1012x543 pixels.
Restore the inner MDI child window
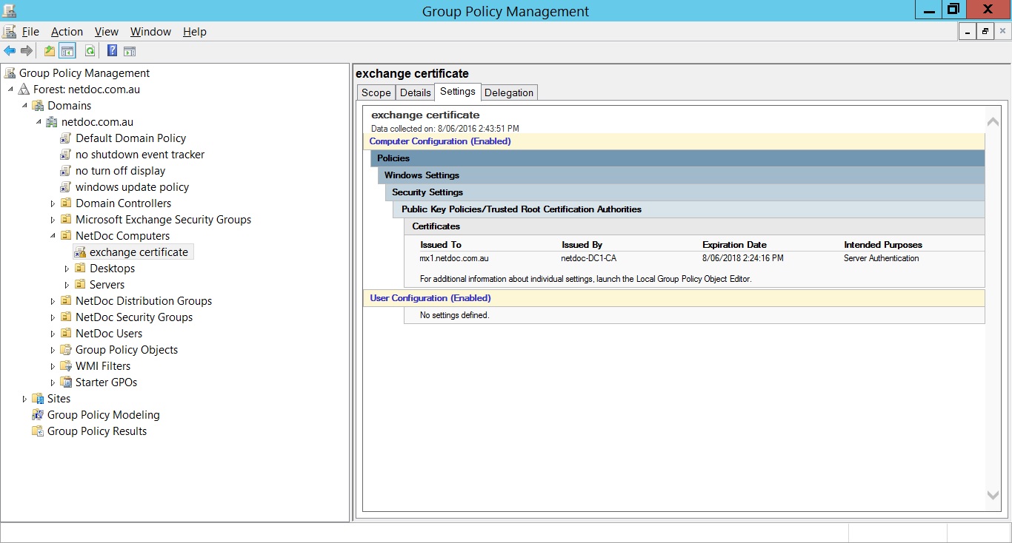(x=985, y=31)
